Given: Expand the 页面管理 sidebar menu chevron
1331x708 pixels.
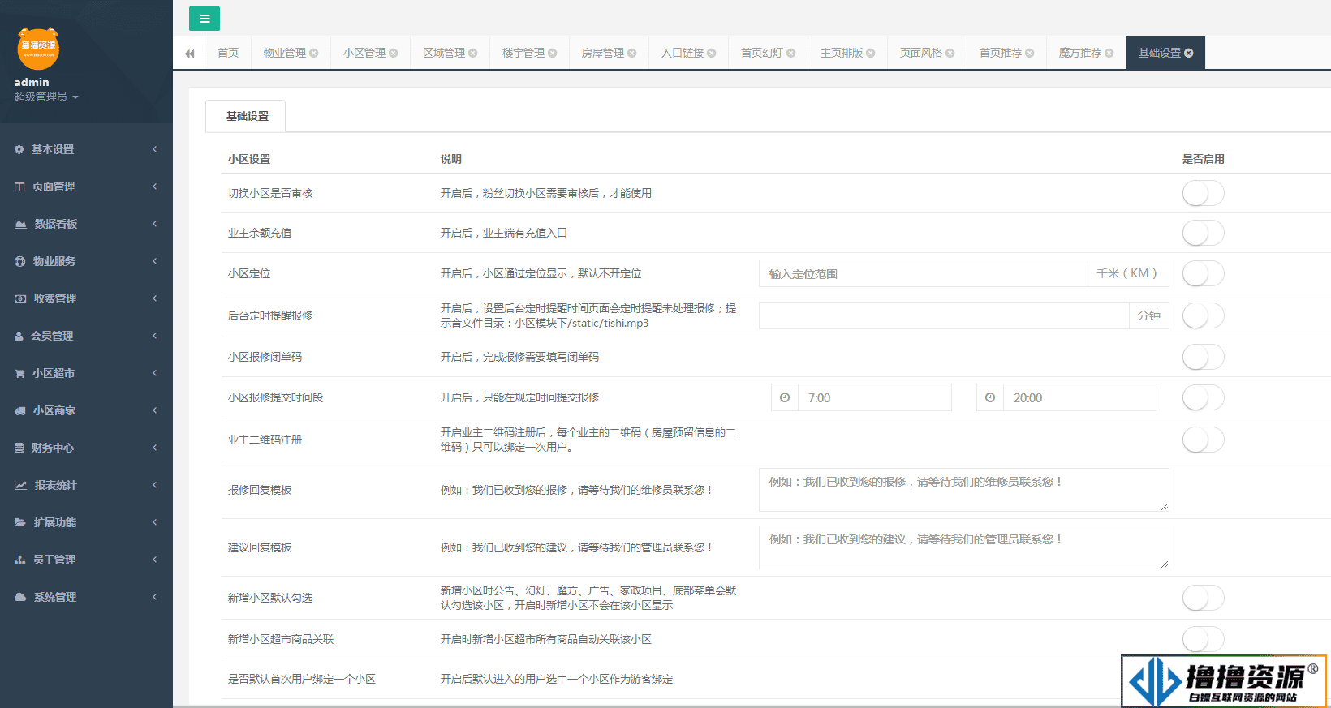Looking at the screenshot, I should (154, 187).
